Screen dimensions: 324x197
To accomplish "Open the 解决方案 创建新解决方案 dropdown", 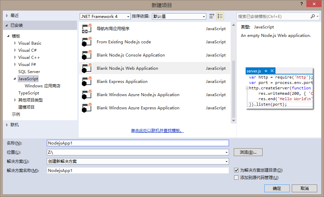I will pos(138,161).
